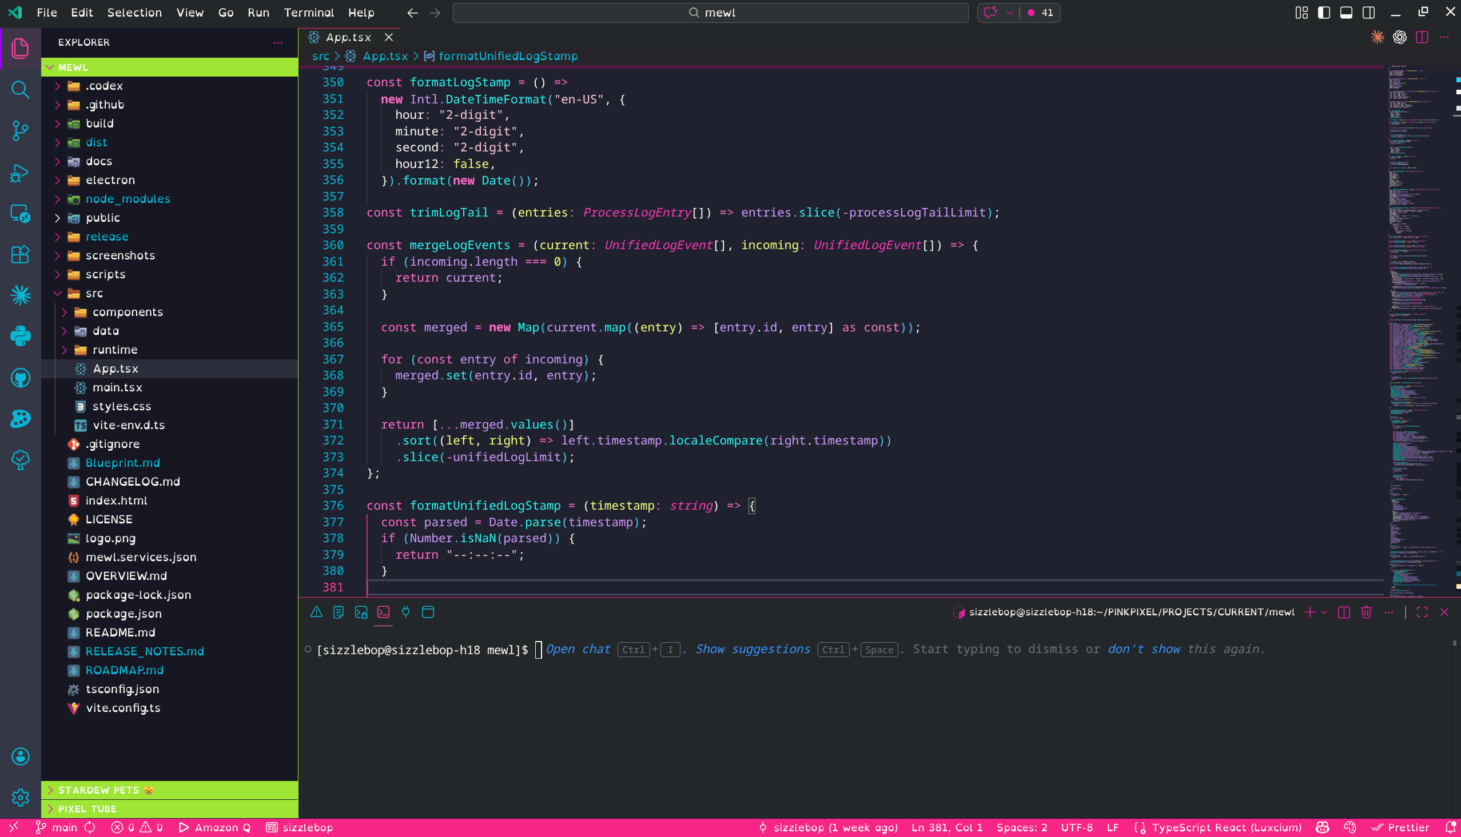Expand the components folder

pos(127,312)
